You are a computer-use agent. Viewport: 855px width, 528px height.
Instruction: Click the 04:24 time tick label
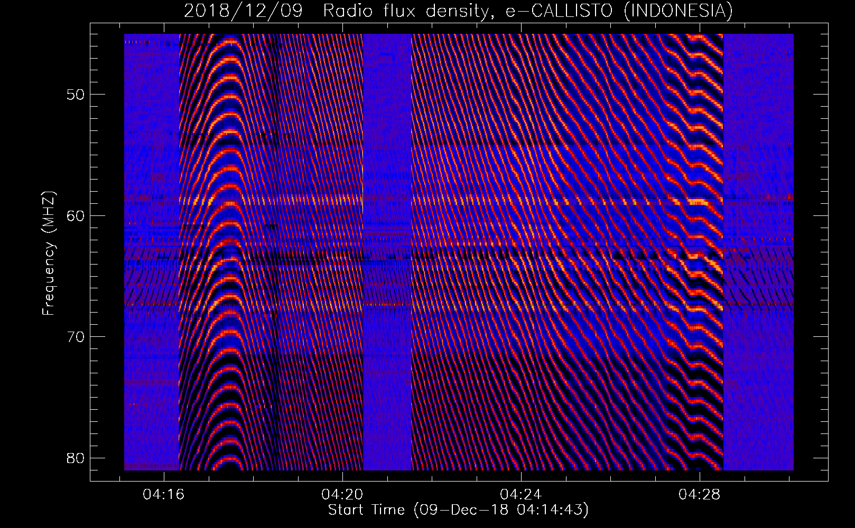521,495
